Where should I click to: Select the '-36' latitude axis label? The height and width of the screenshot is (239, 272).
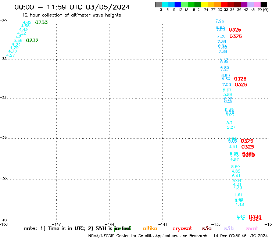(3, 137)
